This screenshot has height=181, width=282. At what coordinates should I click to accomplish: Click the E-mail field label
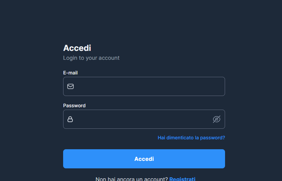[70, 73]
